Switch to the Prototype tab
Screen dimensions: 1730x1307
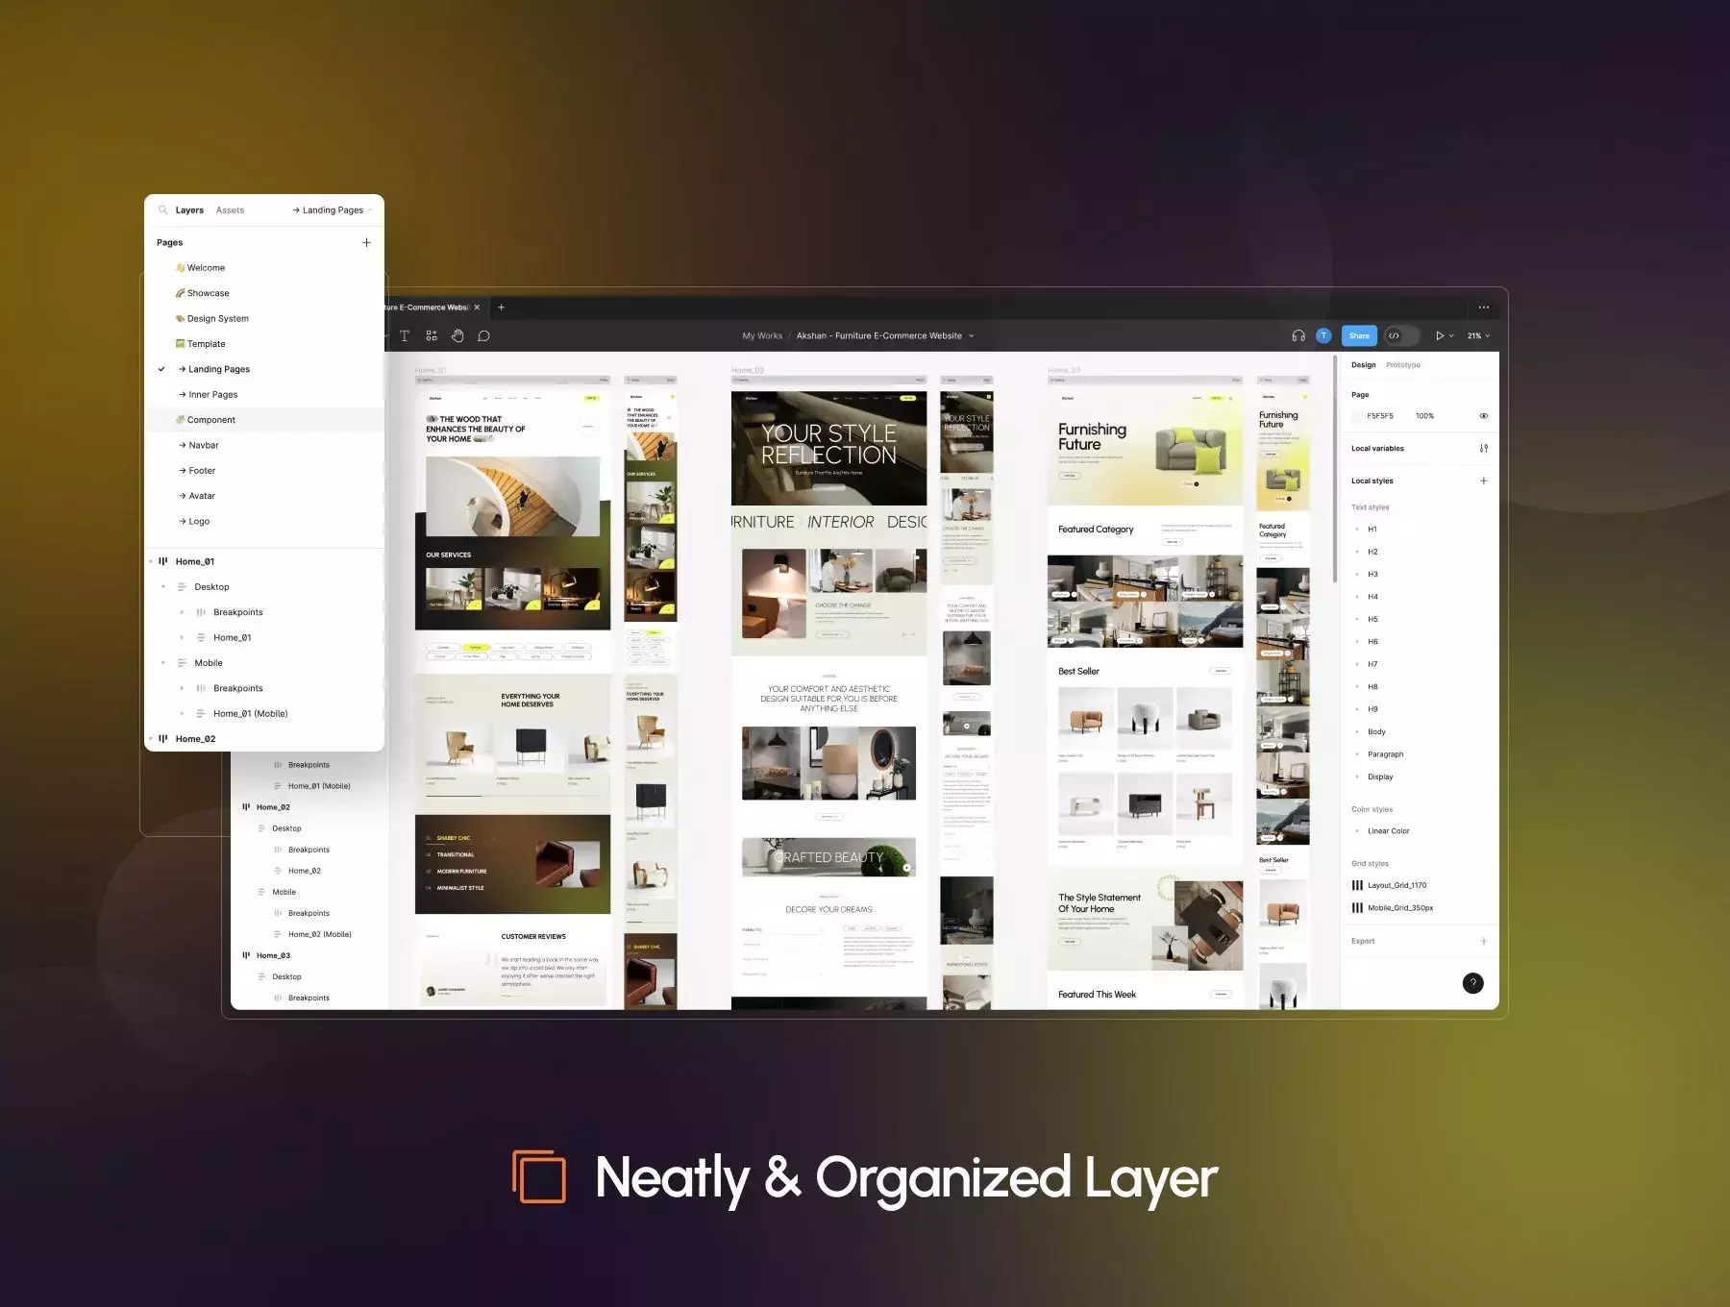pyautogui.click(x=1403, y=365)
